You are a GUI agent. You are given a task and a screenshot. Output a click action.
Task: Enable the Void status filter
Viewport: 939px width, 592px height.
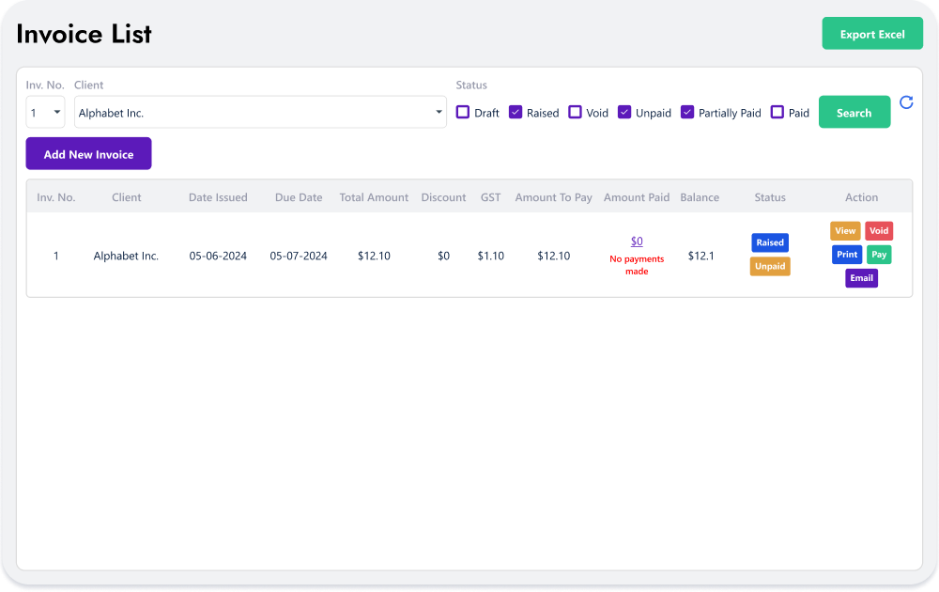[x=574, y=112]
